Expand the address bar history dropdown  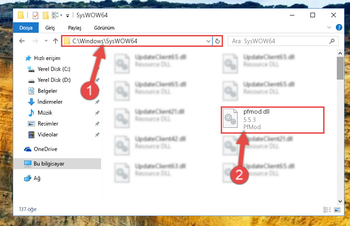pos(208,41)
